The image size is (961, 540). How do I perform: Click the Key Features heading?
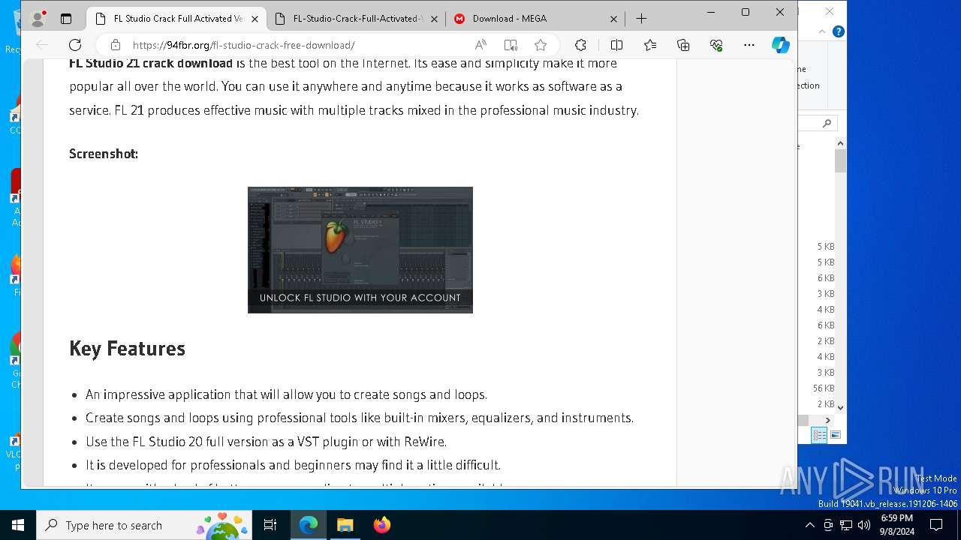click(x=127, y=349)
